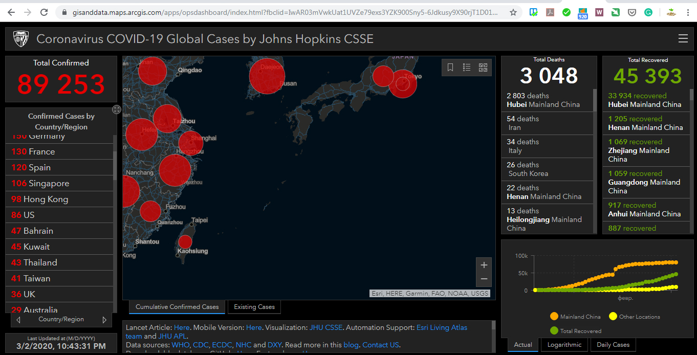Viewport: 697px width, 355px height.
Task: Switch to Existing Cases tab
Action: [254, 307]
